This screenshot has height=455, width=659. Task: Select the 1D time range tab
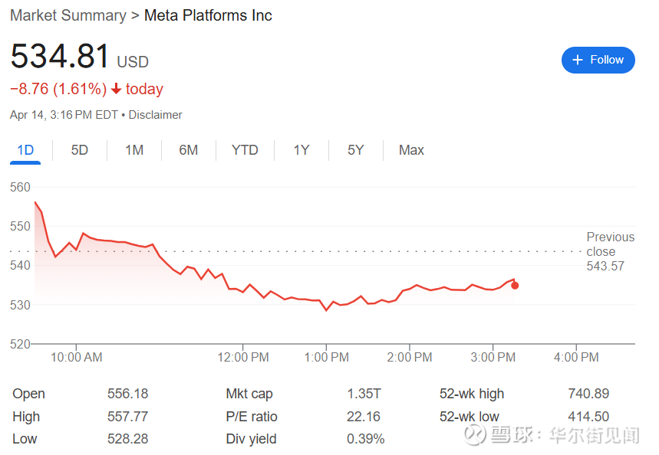point(25,150)
